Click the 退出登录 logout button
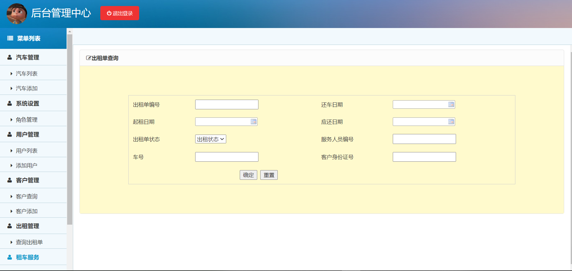 (120, 13)
